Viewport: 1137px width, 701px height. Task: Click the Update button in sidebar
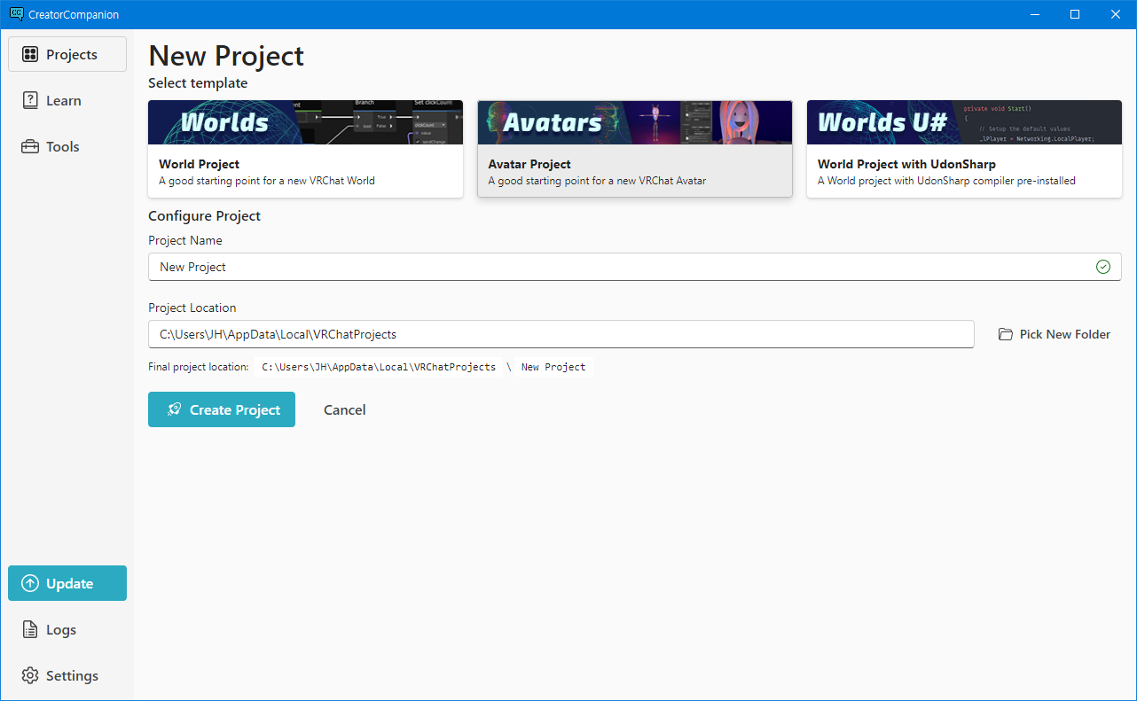point(67,583)
